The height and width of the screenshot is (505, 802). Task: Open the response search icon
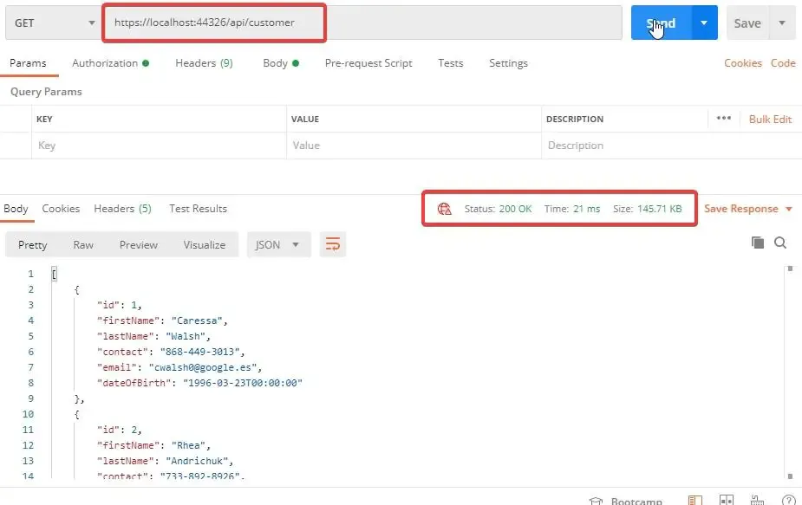[780, 243]
